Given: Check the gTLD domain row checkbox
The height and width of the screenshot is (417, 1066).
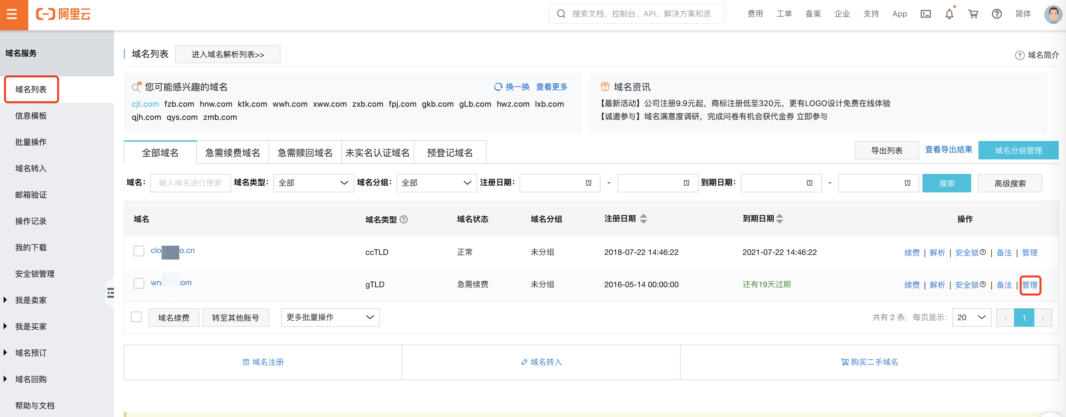Looking at the screenshot, I should [139, 283].
